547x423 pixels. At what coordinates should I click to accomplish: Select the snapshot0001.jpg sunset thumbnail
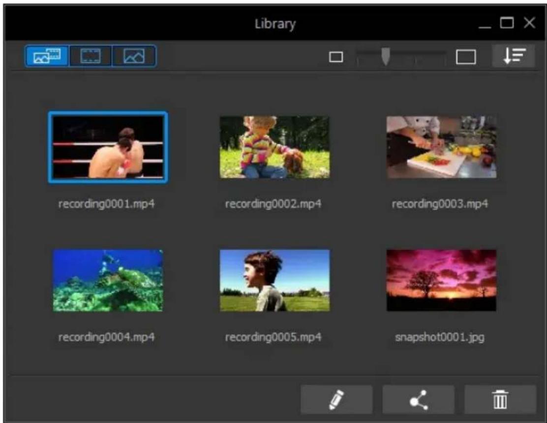pyautogui.click(x=441, y=280)
